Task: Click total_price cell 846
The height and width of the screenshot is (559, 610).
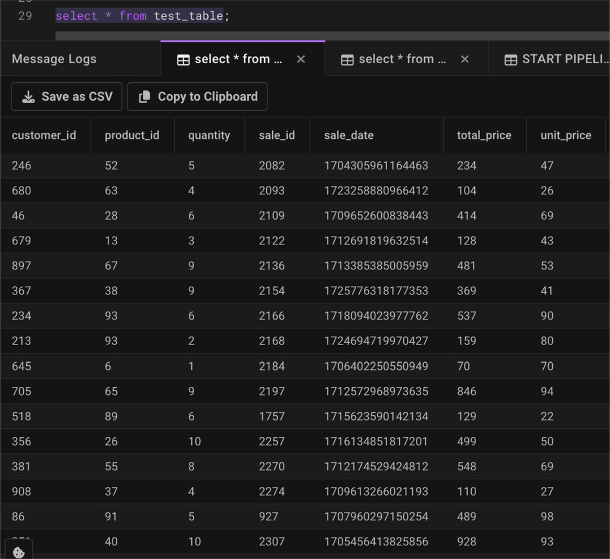Action: coord(466,391)
